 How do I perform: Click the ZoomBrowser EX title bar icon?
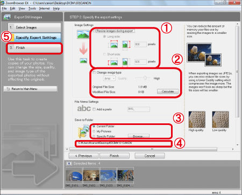(x=3, y=3)
